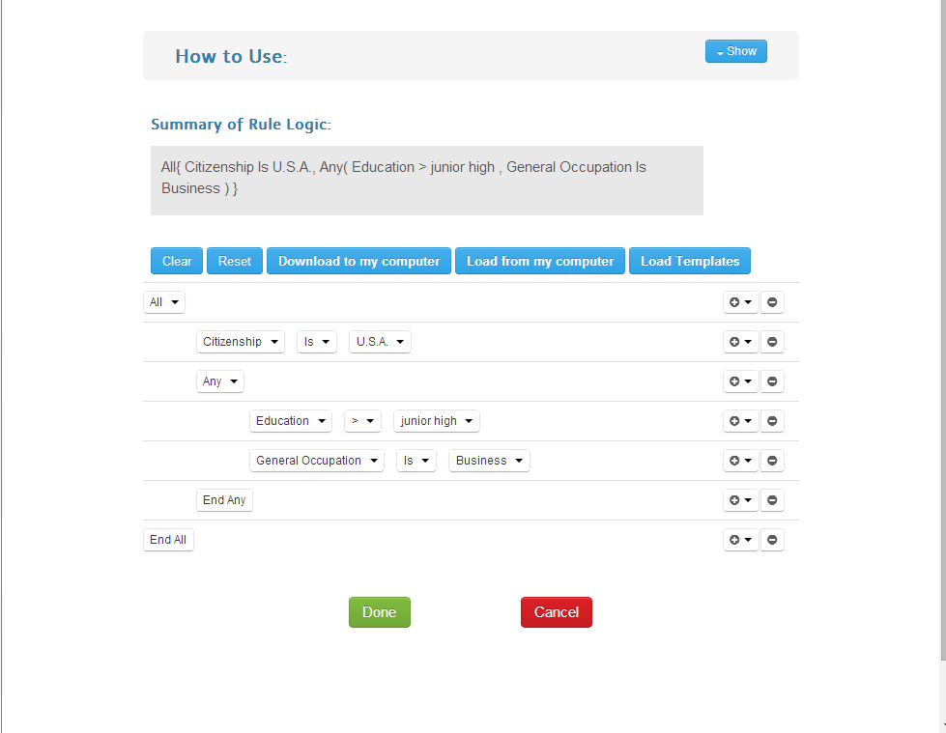Click the How to Use heading
Image resolution: width=946 pixels, height=733 pixels.
(231, 56)
